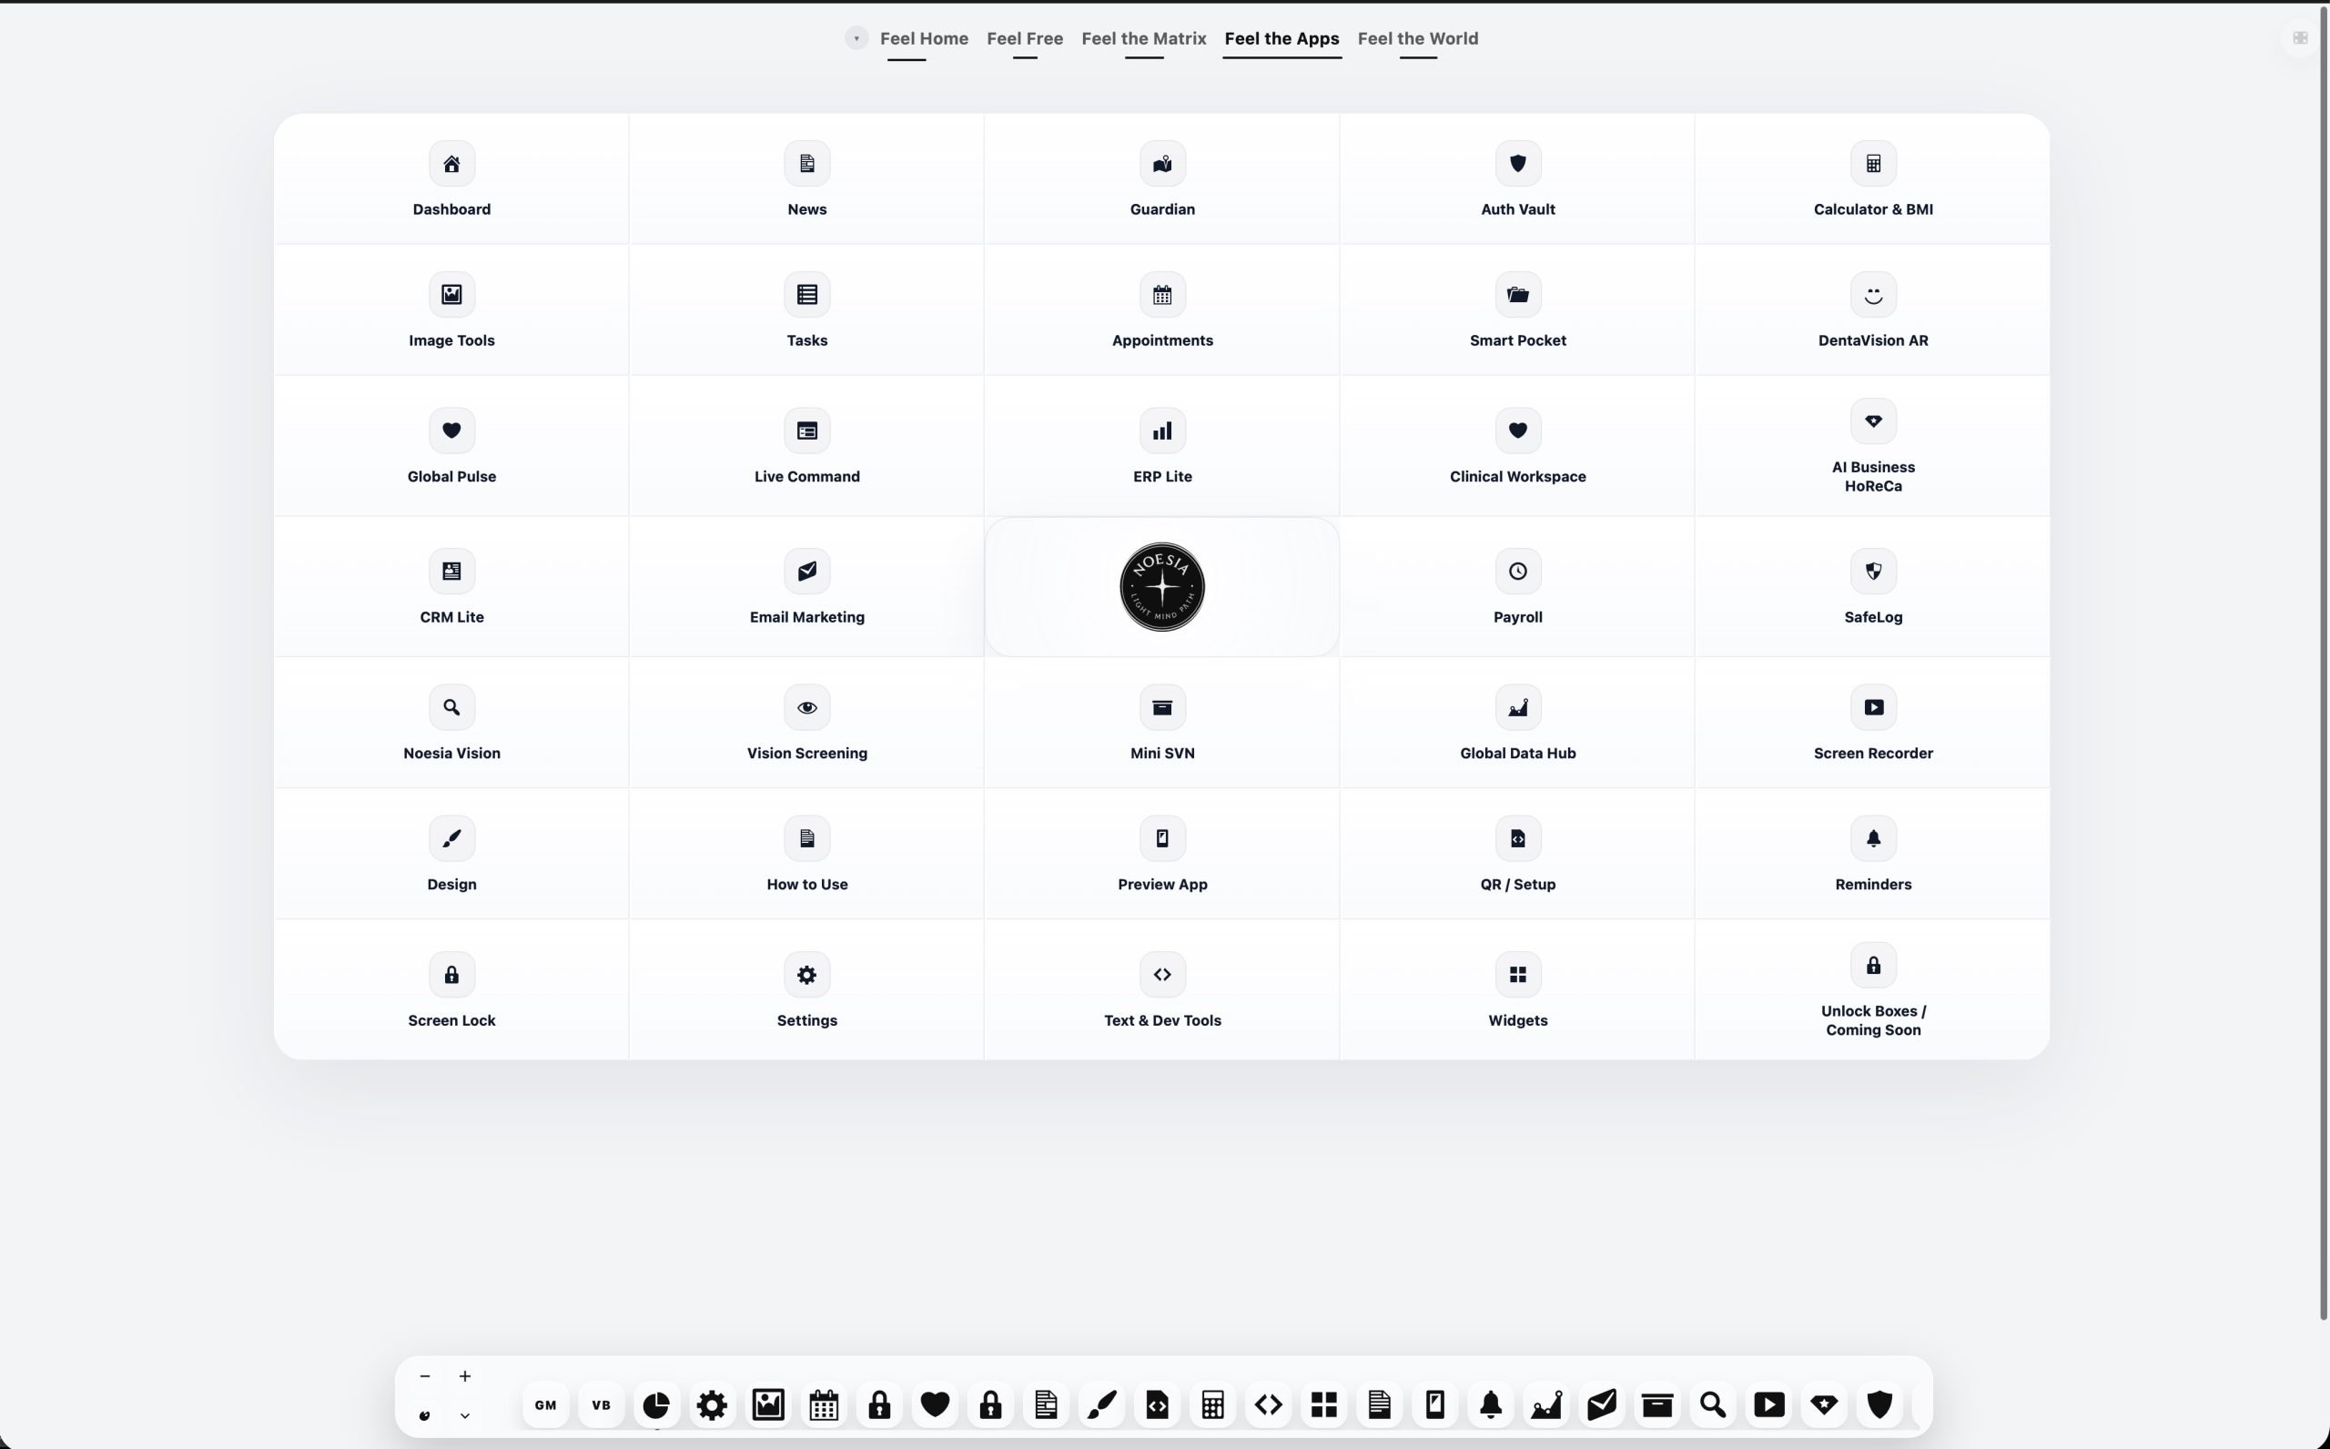This screenshot has width=2330, height=1449.
Task: Open the QR / Setup tile
Action: click(x=1517, y=855)
